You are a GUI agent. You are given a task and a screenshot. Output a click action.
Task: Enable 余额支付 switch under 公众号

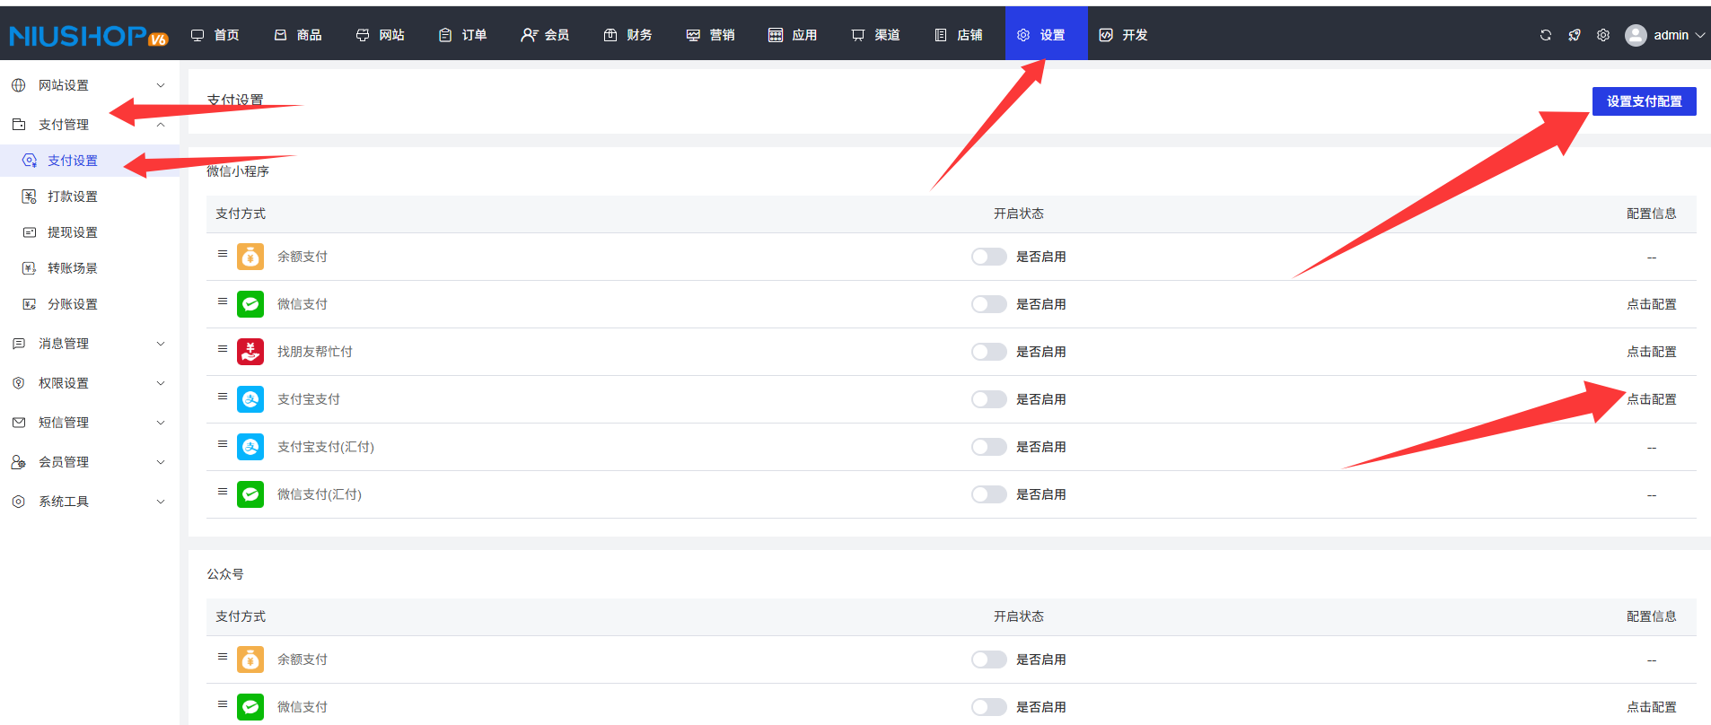pyautogui.click(x=988, y=659)
